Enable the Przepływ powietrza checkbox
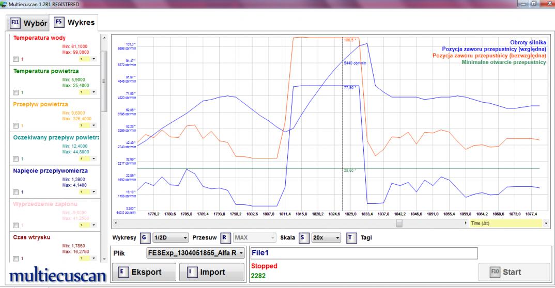This screenshot has height=288, width=555. [x=16, y=126]
